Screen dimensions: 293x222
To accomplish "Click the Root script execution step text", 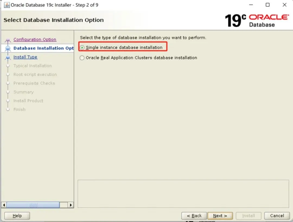I will pos(35,75).
